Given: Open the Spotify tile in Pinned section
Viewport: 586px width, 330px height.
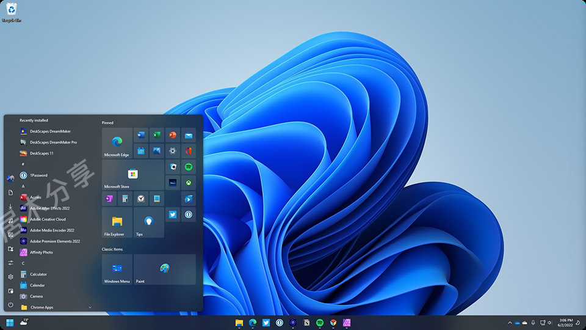Looking at the screenshot, I should point(189,167).
